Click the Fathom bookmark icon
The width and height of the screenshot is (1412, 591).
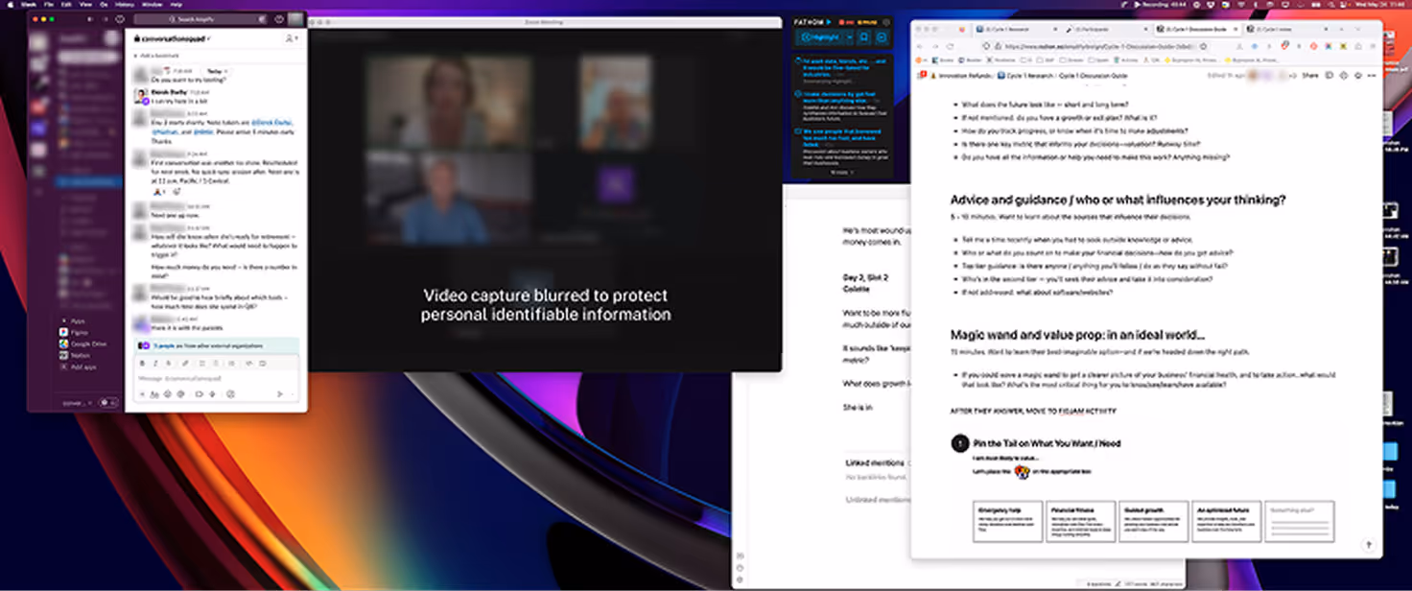[x=863, y=36]
